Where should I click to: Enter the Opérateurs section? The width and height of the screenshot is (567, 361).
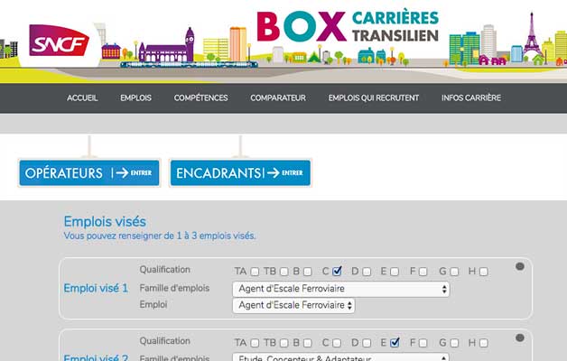click(89, 172)
